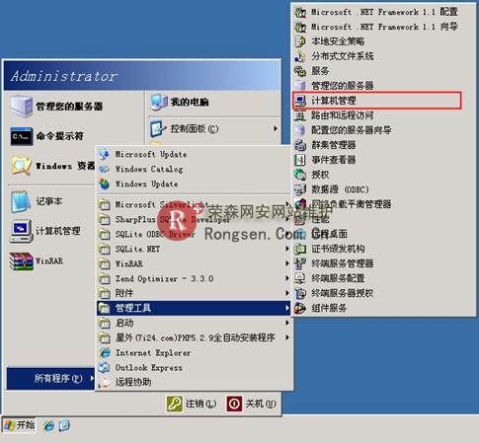Screen dimensions: 479x443
Task: Open 路由和远程访问 icon
Action: [300, 115]
